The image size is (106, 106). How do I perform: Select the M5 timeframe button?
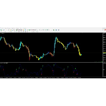[x=23, y=32]
